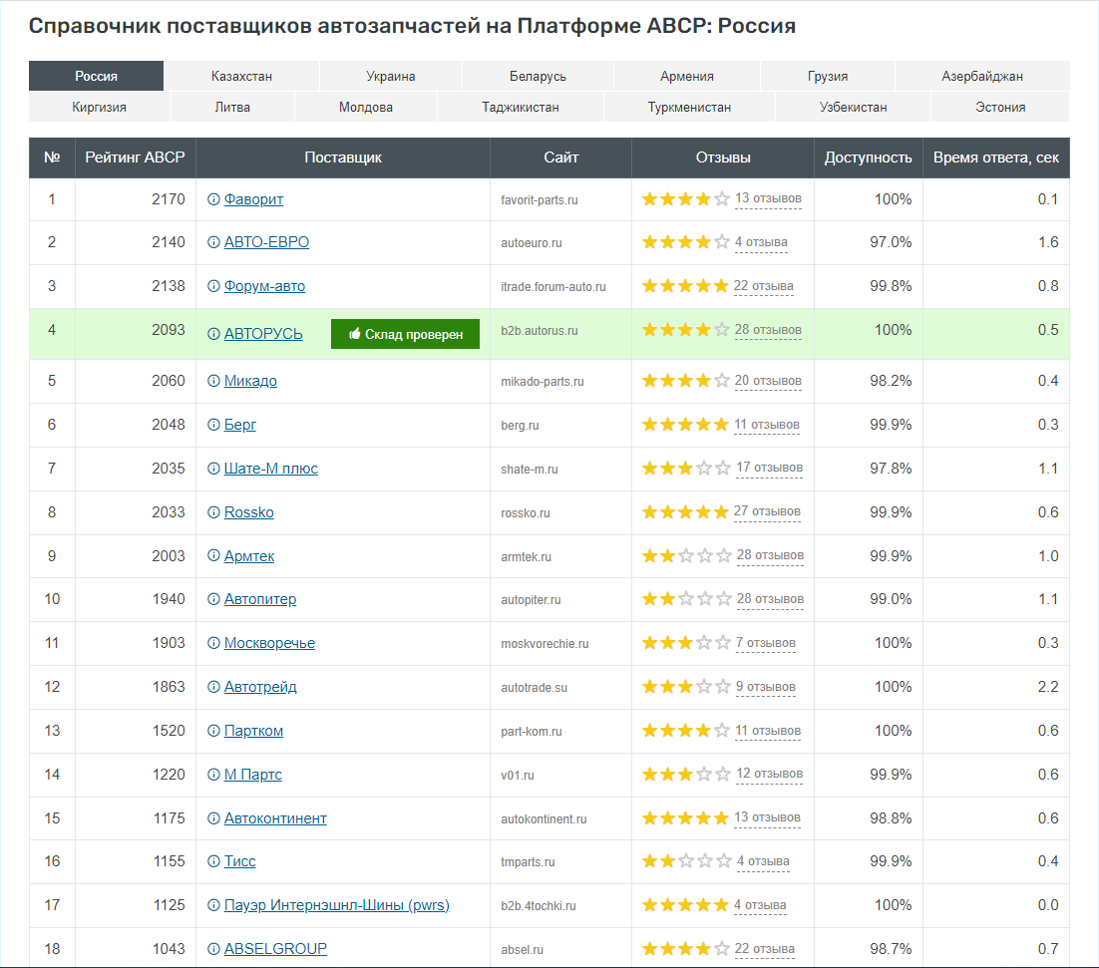This screenshot has width=1099, height=968.
Task: Click the info icon next to Форум-авто
Action: (213, 286)
